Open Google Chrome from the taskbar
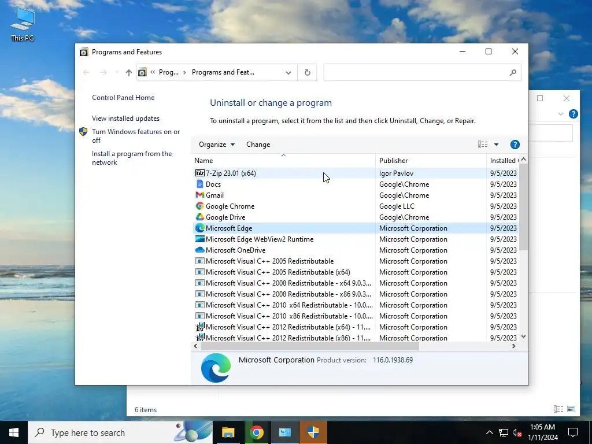The width and height of the screenshot is (592, 444). (x=256, y=432)
